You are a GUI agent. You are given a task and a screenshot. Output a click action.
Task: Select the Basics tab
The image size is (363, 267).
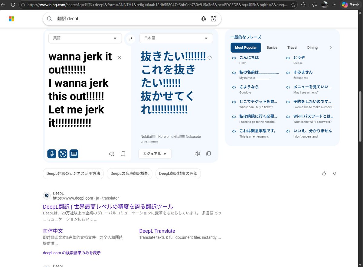click(272, 47)
